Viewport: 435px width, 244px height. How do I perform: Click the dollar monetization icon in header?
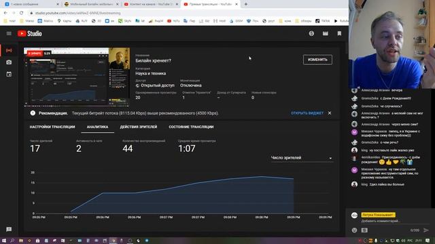pos(311,33)
